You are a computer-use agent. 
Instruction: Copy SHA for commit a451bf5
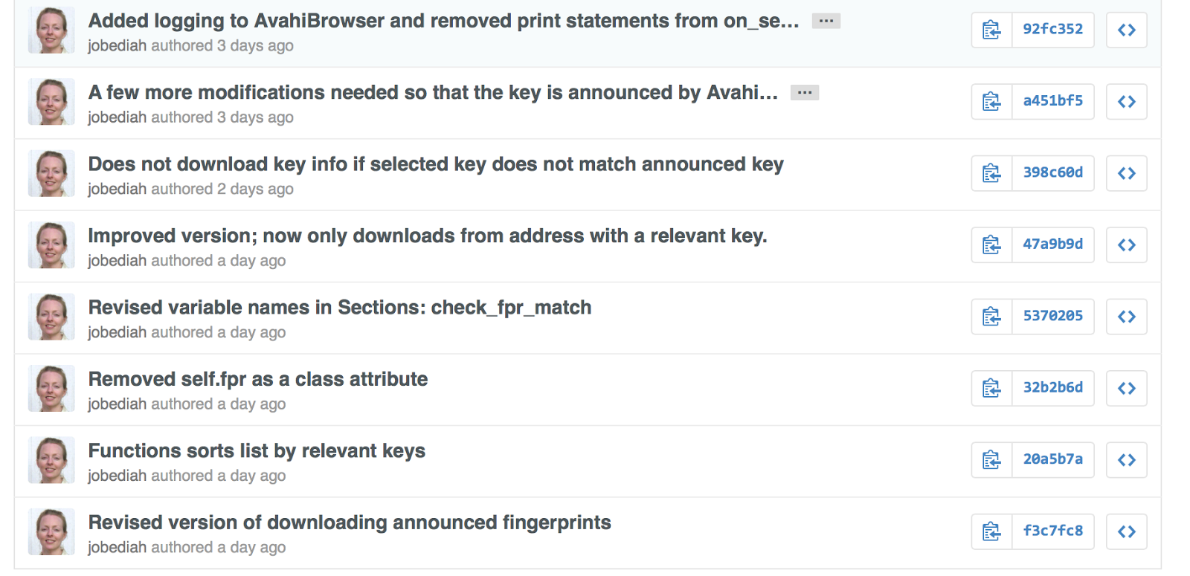(991, 101)
